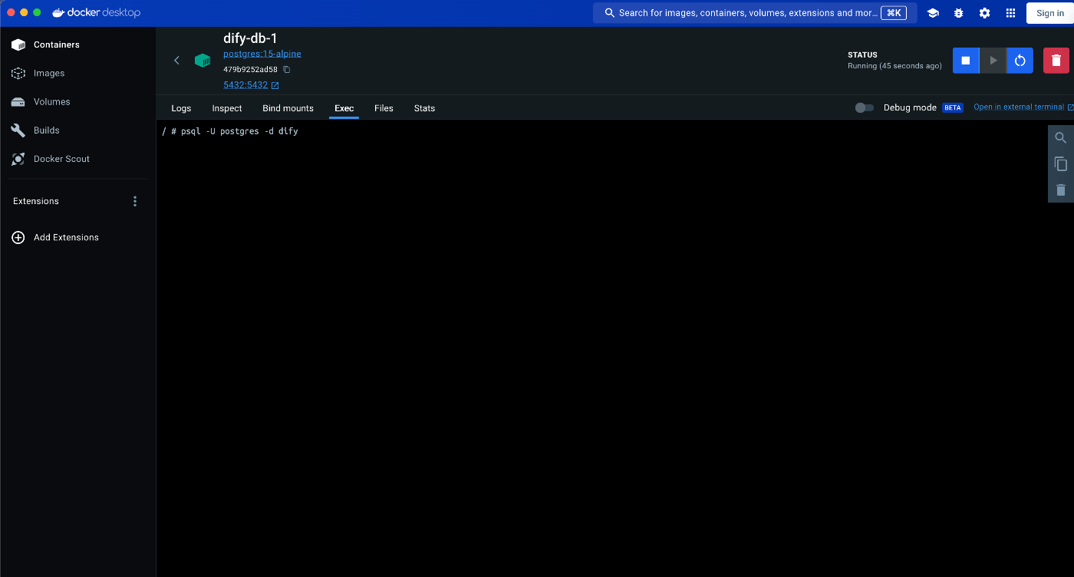1074x577 pixels.
Task: Switch to the Logs tab
Action: pyautogui.click(x=181, y=108)
